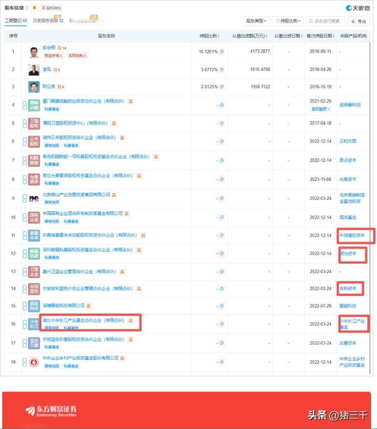Open related institution 小米长江产业基金

click(352, 324)
